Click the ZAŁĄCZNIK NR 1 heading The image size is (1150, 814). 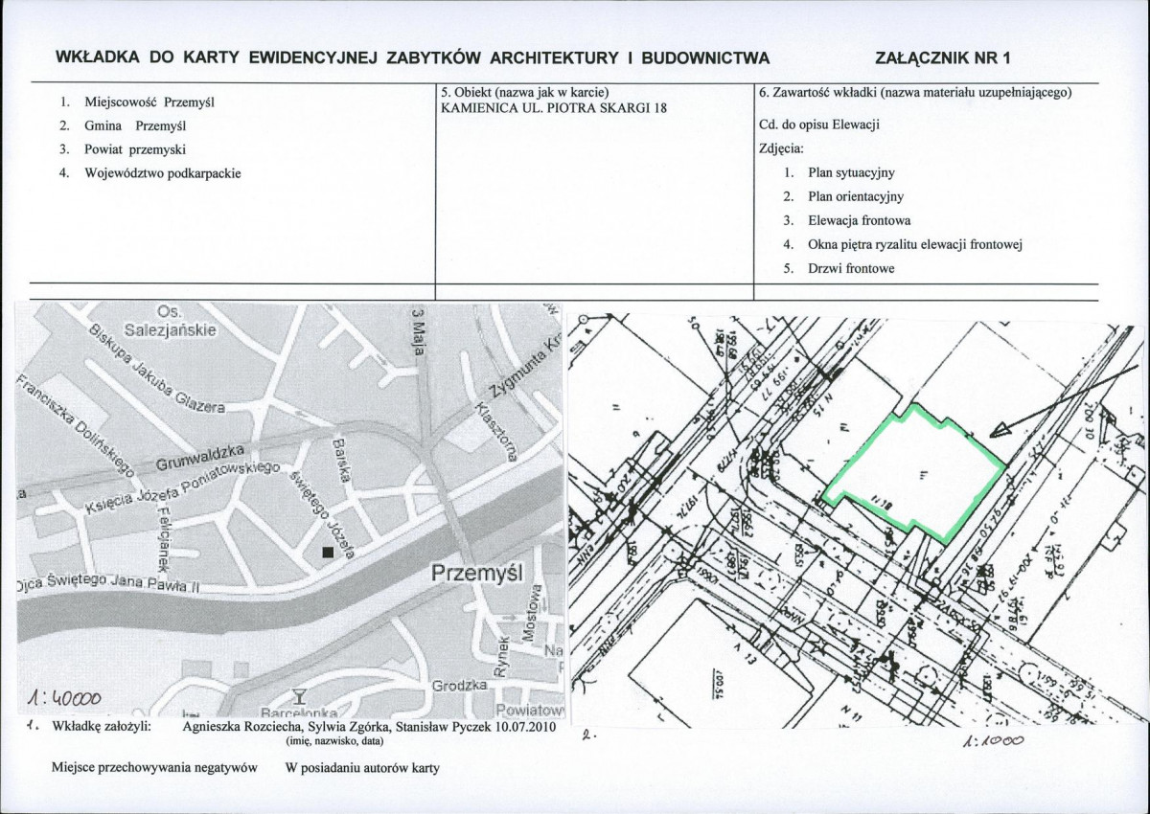pos(943,57)
